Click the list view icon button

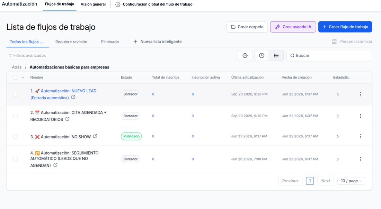pos(276,56)
